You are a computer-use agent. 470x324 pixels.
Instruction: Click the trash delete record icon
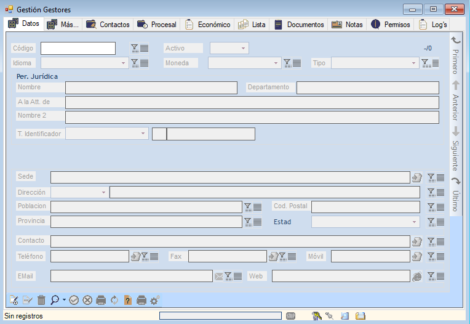click(x=41, y=300)
